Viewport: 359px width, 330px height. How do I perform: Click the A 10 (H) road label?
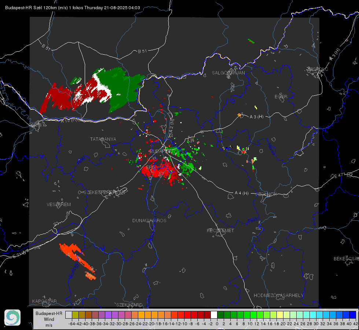pyautogui.click(x=69, y=121)
